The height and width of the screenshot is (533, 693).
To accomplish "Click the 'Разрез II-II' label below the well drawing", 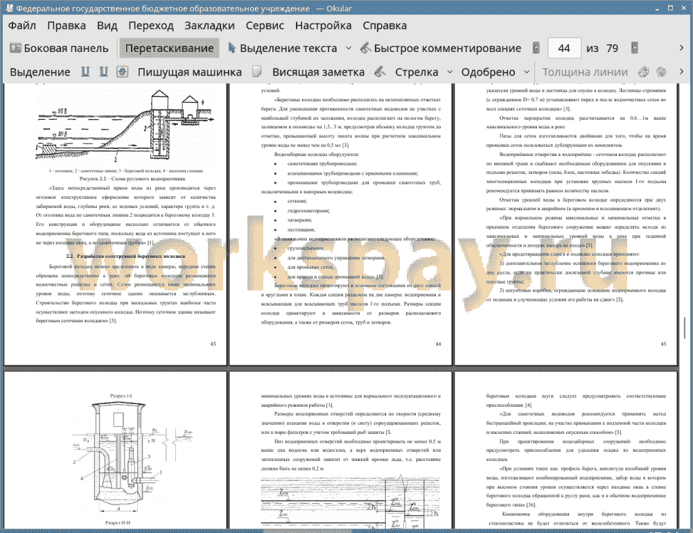I will tap(118, 523).
